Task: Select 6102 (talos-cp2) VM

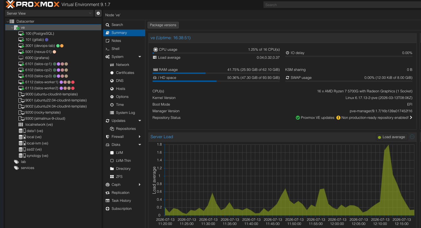Action: click(39, 70)
